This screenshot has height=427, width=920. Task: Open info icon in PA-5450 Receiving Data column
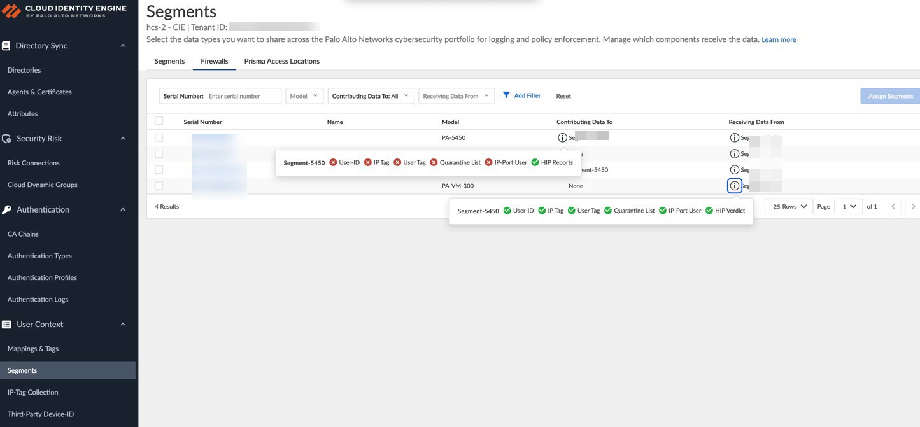(734, 137)
